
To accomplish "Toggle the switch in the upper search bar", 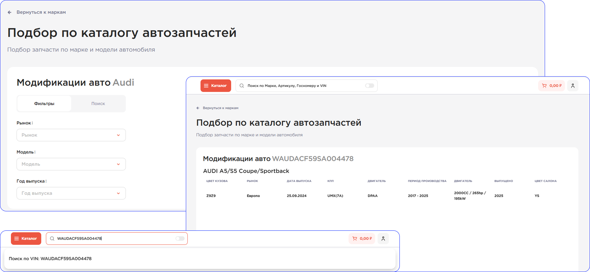I will 369,86.
